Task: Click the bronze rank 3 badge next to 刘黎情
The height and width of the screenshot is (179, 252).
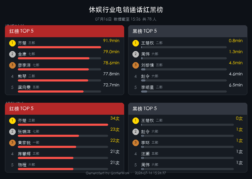Action: tap(136, 65)
